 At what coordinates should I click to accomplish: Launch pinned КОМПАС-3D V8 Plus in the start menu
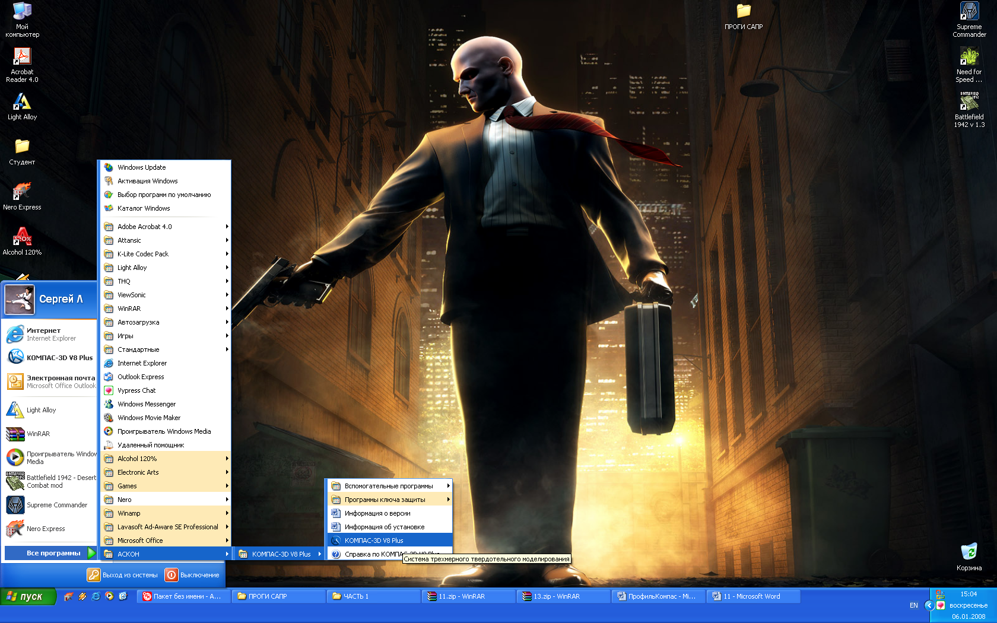[50, 357]
